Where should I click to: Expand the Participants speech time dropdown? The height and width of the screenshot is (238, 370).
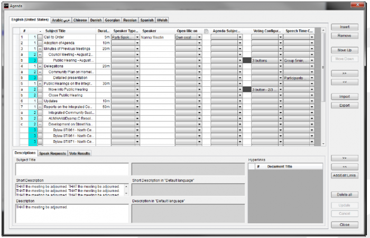(x=311, y=78)
